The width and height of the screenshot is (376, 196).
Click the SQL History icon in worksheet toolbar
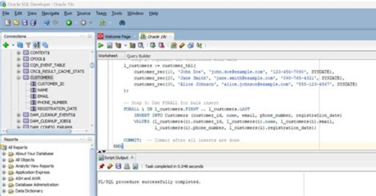pos(191,46)
